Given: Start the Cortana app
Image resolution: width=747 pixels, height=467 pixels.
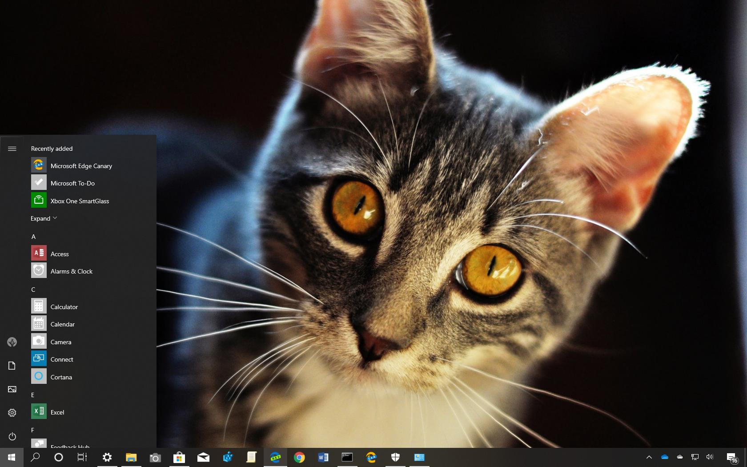Looking at the screenshot, I should (x=61, y=377).
